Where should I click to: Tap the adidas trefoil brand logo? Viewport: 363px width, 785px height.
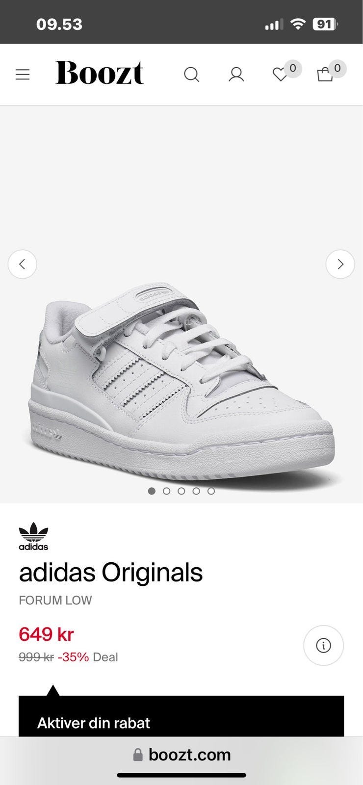point(33,536)
